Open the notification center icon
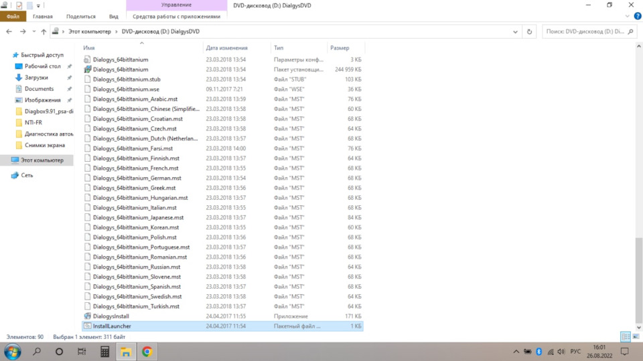 point(624,352)
